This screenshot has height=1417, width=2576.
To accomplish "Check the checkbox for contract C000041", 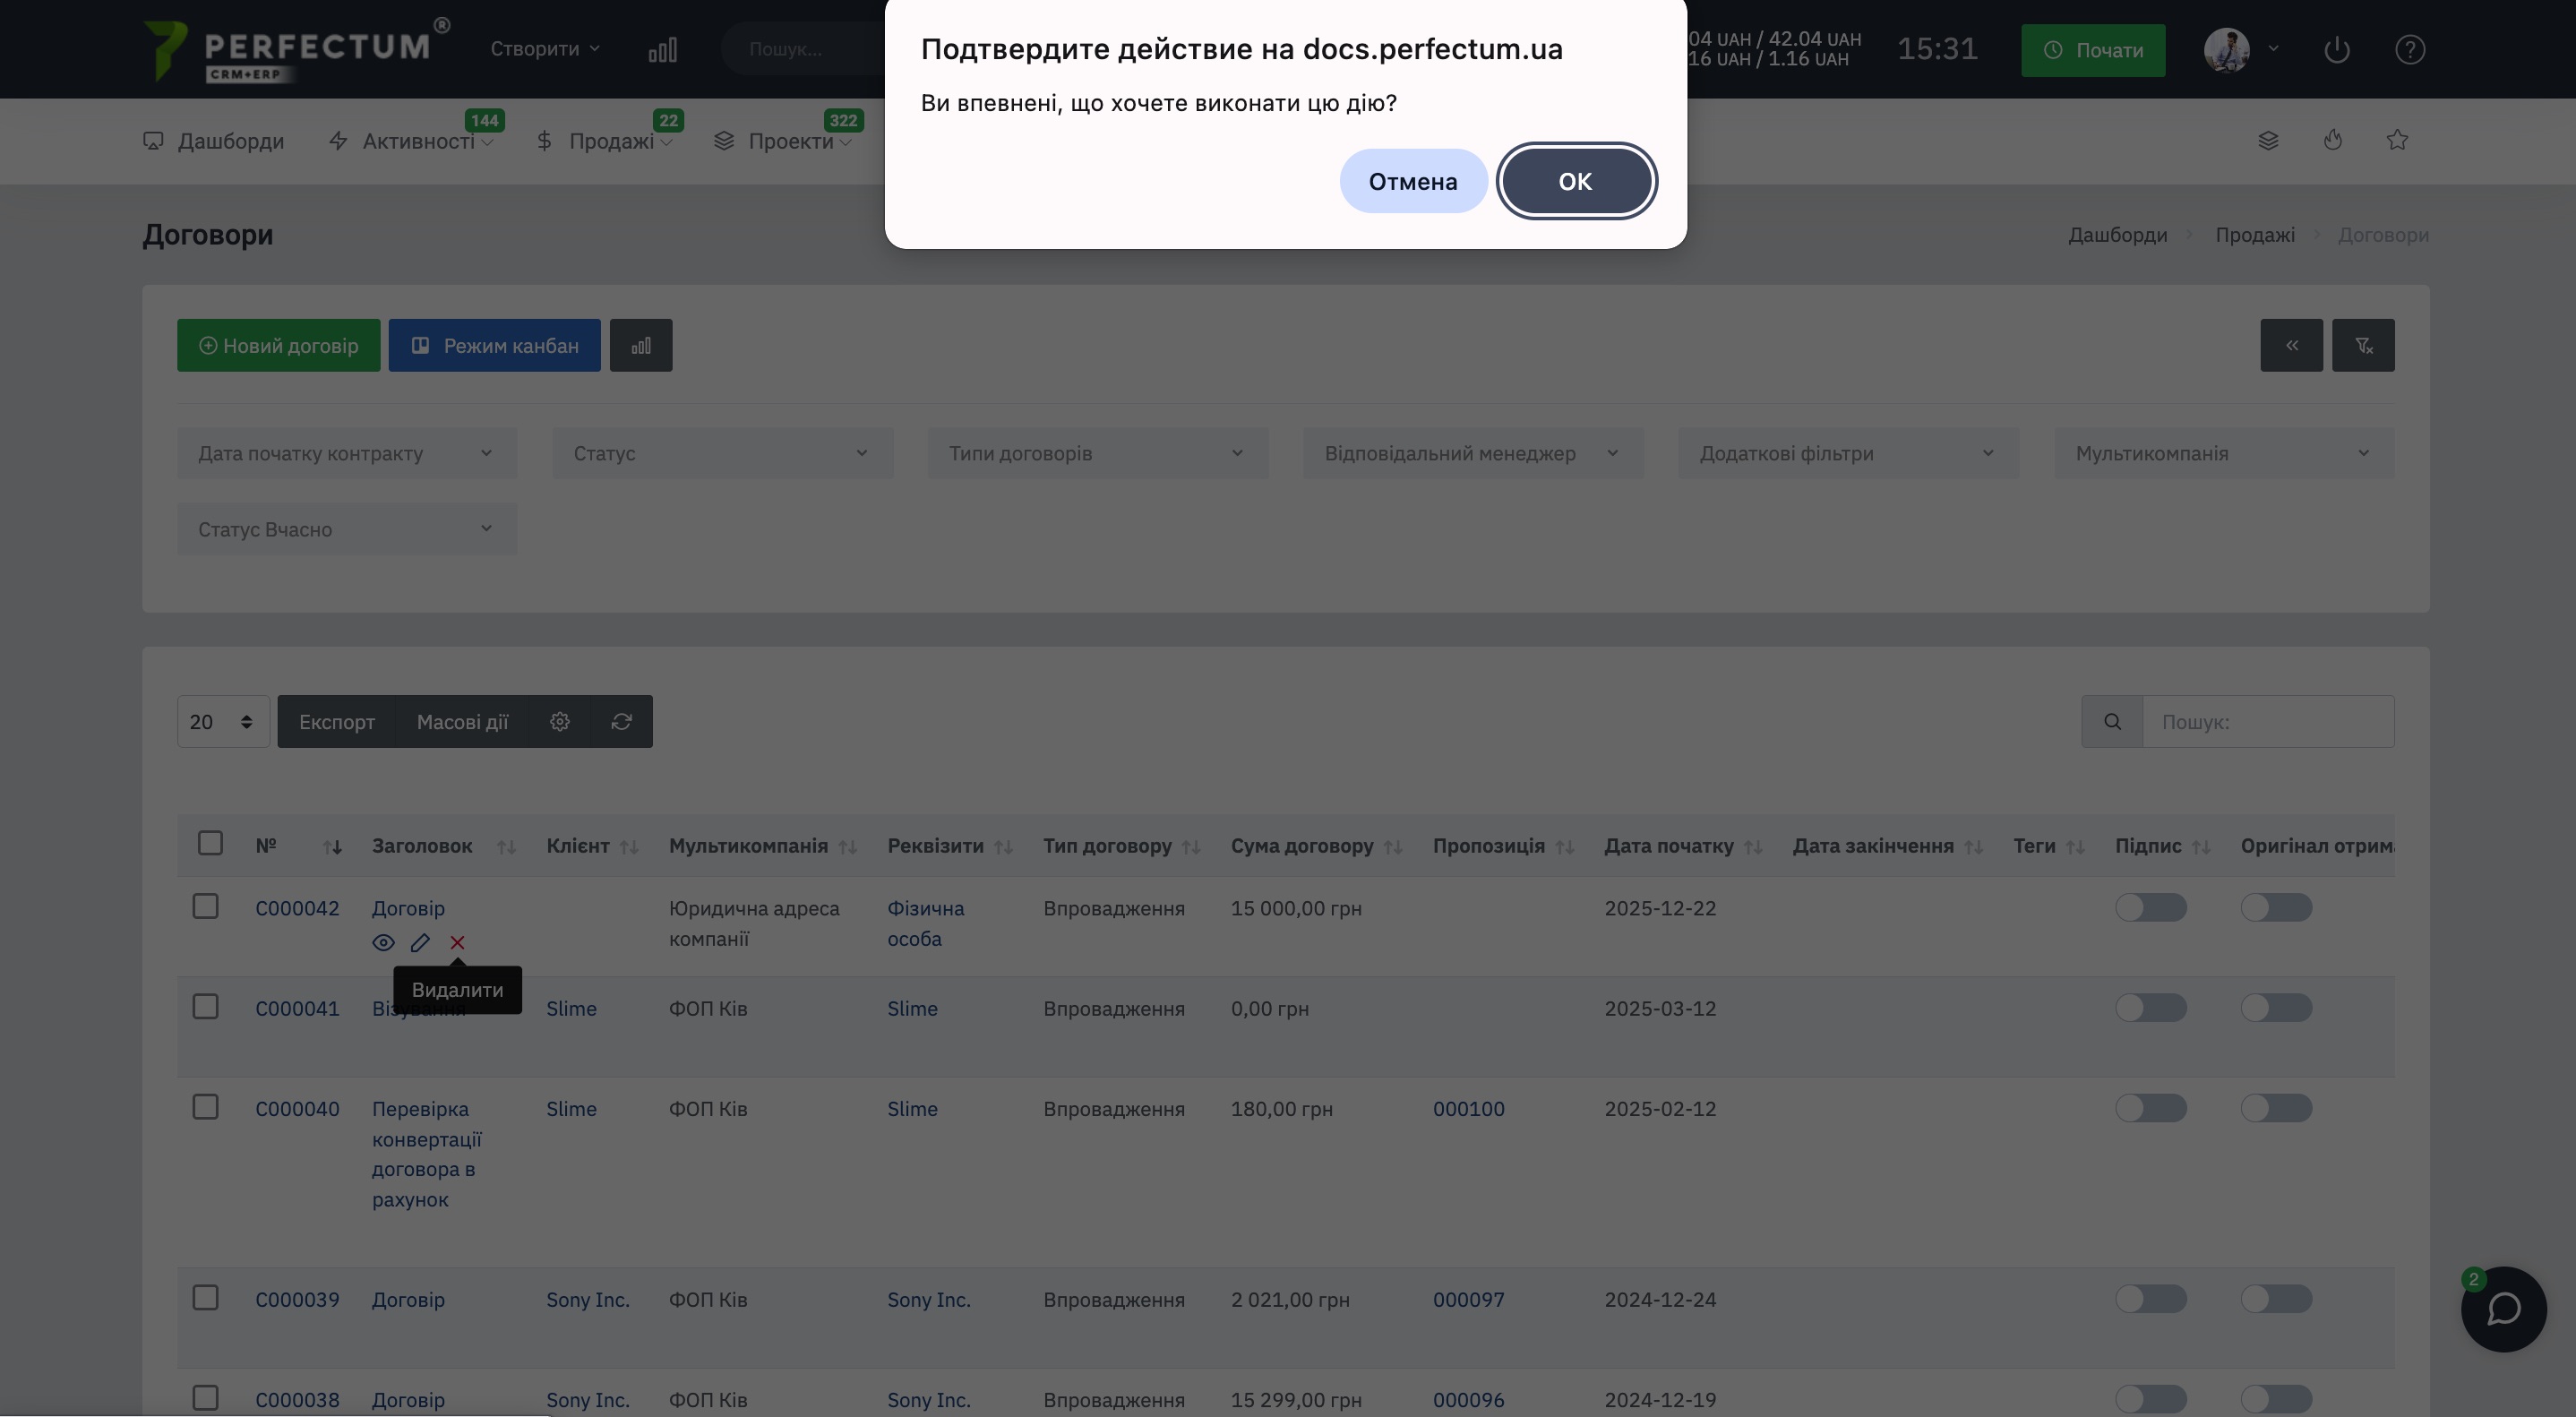I will coord(205,1007).
